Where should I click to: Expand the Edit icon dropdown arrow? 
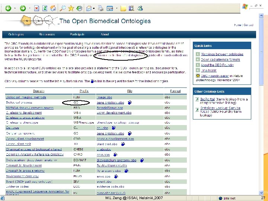tap(117, 8)
